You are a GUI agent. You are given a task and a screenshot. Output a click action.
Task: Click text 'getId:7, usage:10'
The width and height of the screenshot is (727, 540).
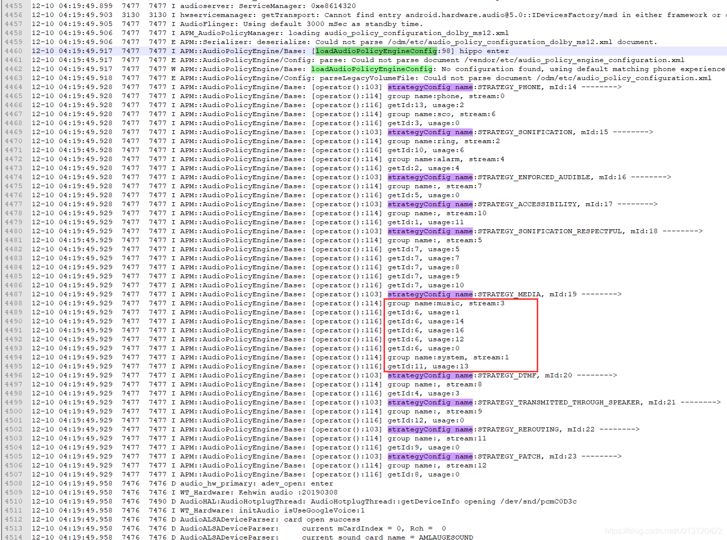(x=426, y=285)
